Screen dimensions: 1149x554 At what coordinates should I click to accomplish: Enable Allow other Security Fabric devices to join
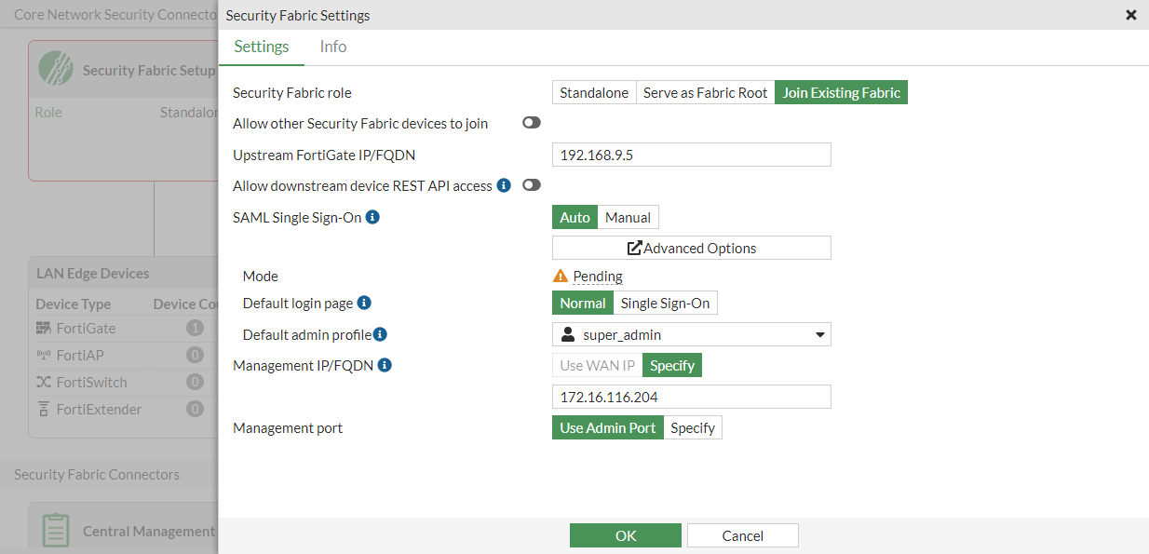(x=532, y=123)
